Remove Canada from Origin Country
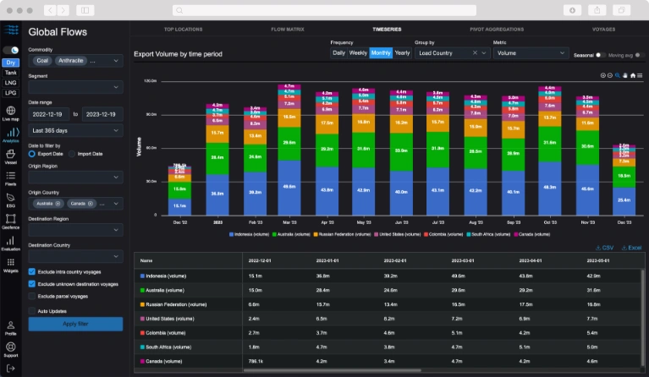The height and width of the screenshot is (377, 649). 91,204
